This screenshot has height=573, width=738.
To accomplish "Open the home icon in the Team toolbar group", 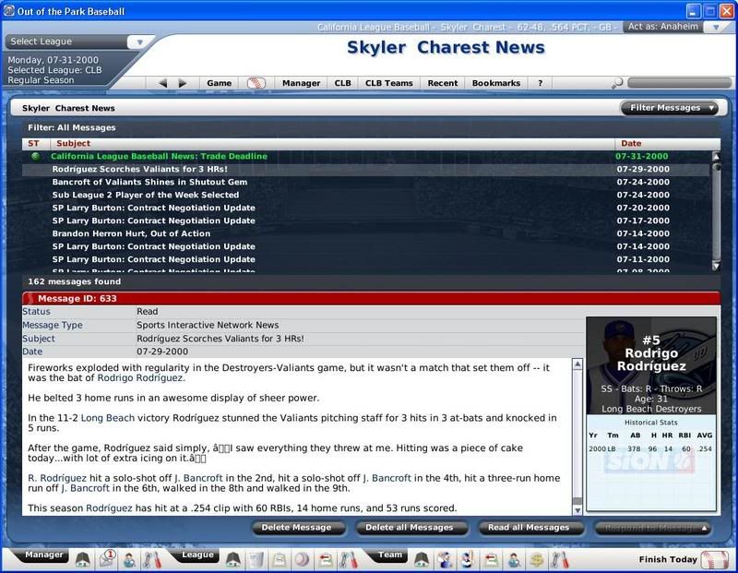I will [x=422, y=560].
